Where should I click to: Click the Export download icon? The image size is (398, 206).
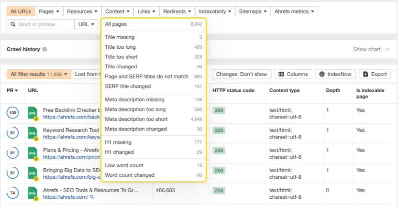(x=365, y=74)
